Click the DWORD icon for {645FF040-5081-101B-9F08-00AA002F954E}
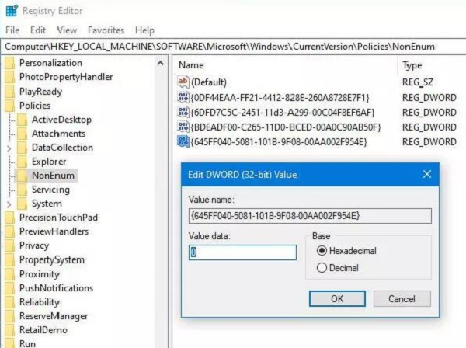Viewport: 466px width, 348px height. pos(183,141)
